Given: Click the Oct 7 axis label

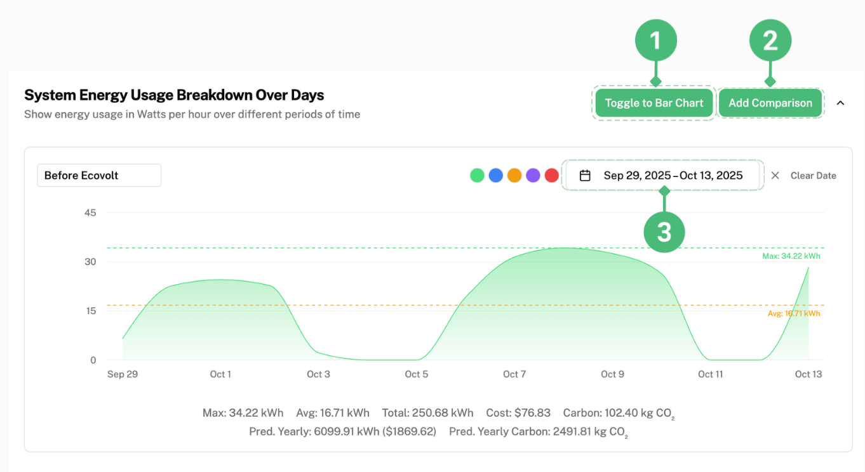Looking at the screenshot, I should pos(514,374).
